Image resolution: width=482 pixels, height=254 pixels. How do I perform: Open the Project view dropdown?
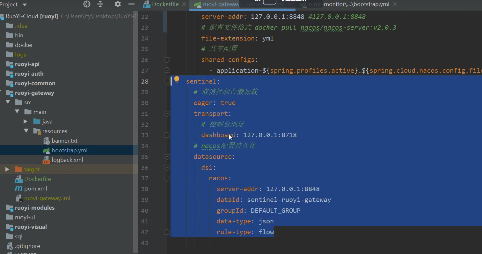point(25,5)
